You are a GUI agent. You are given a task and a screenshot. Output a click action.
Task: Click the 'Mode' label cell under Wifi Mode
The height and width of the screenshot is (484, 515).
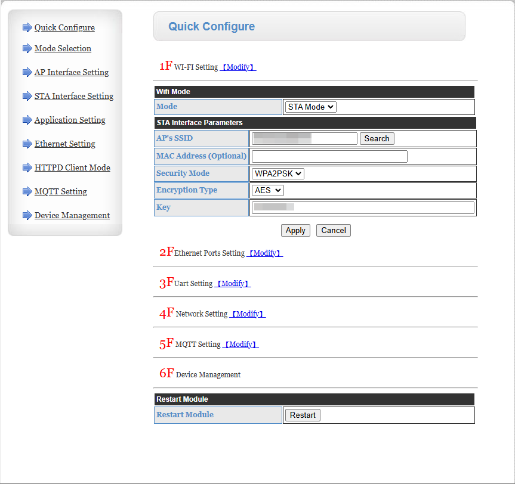(218, 107)
